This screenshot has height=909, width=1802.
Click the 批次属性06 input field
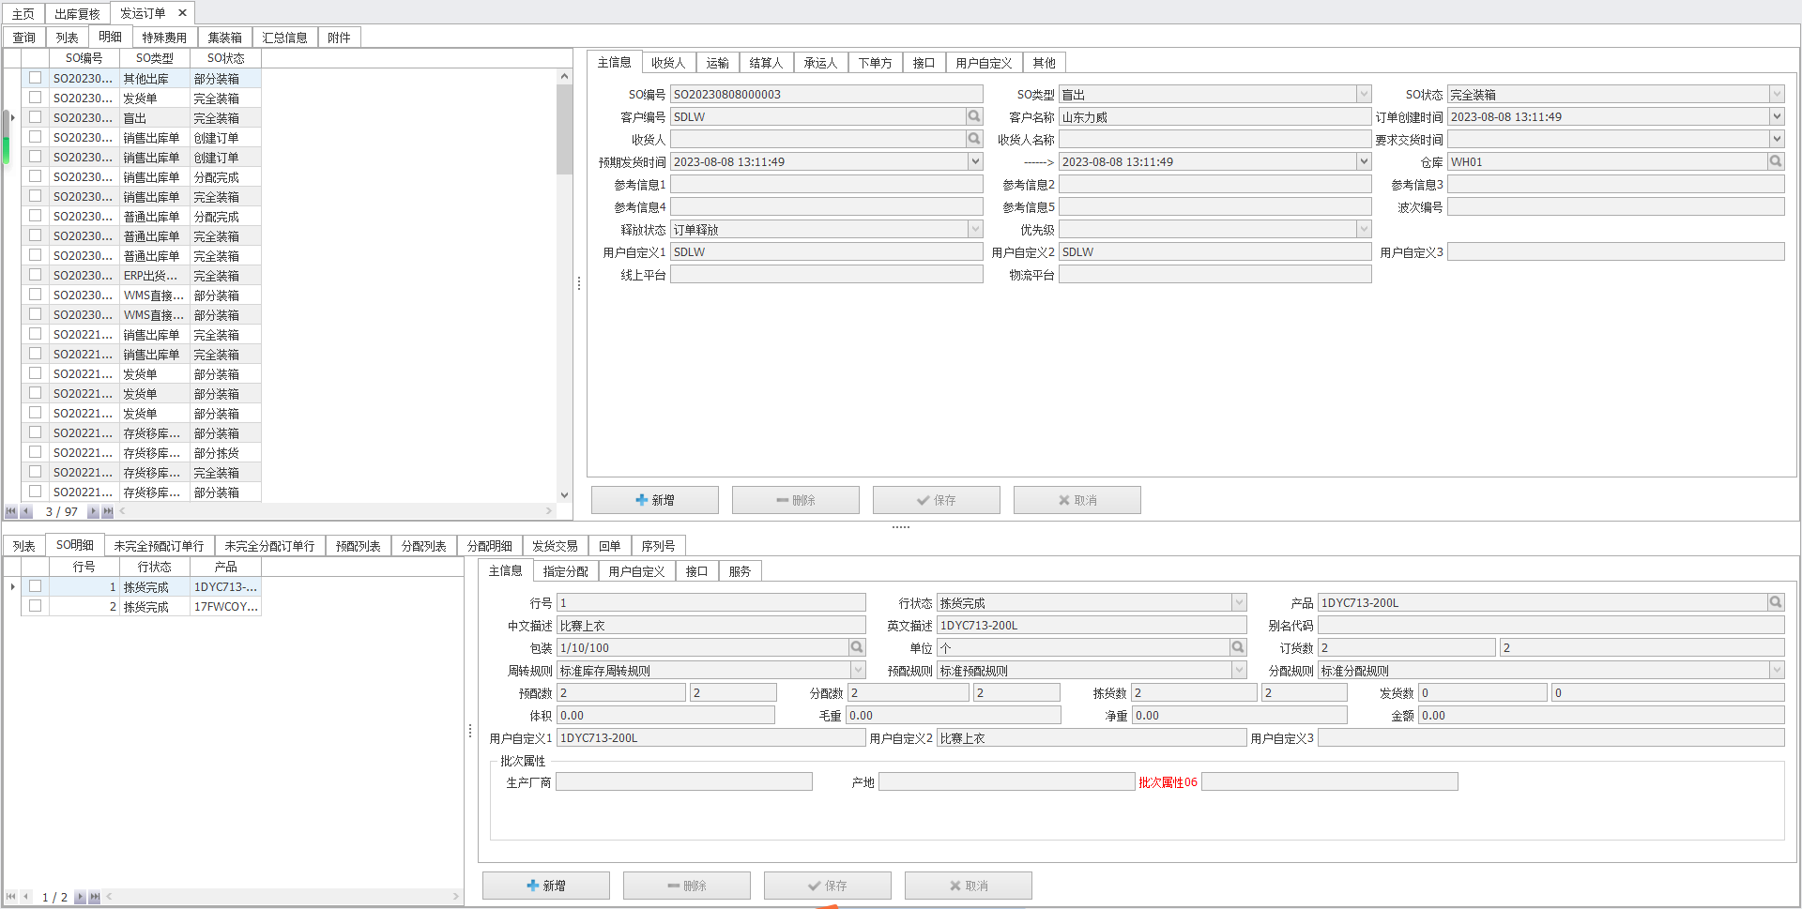(1329, 781)
